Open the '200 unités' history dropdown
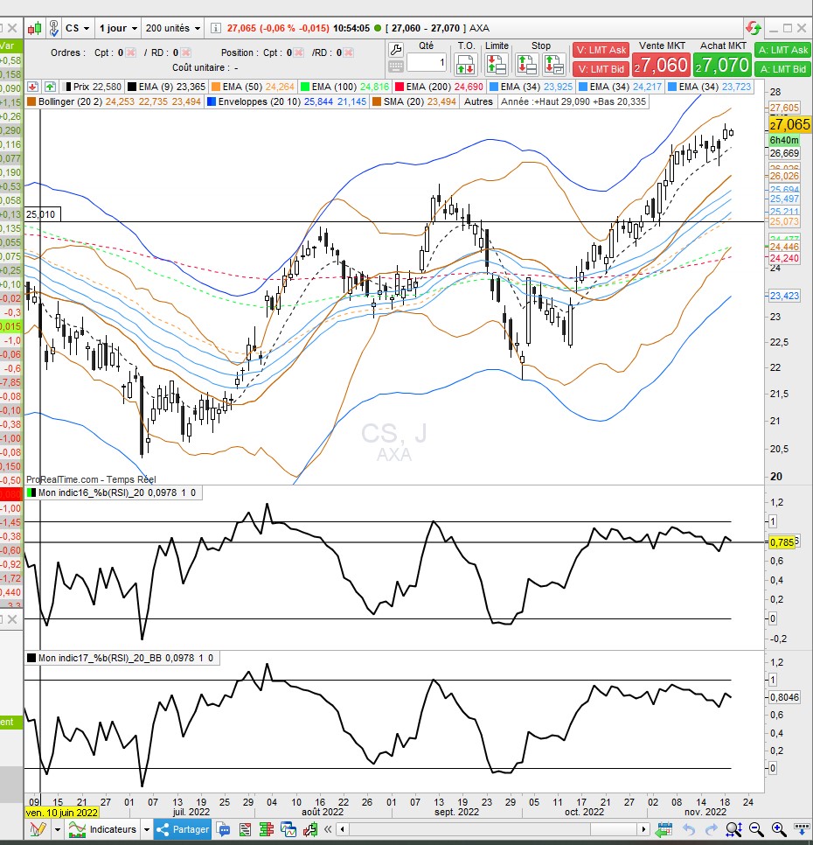The width and height of the screenshot is (813, 845). pos(173,28)
